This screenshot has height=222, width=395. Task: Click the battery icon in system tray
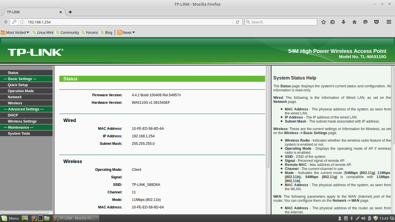370,218
